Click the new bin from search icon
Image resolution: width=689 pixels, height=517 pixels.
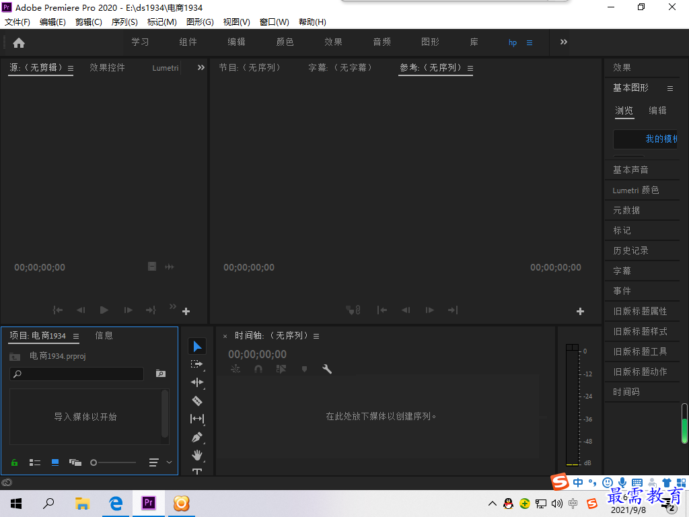[x=161, y=374]
